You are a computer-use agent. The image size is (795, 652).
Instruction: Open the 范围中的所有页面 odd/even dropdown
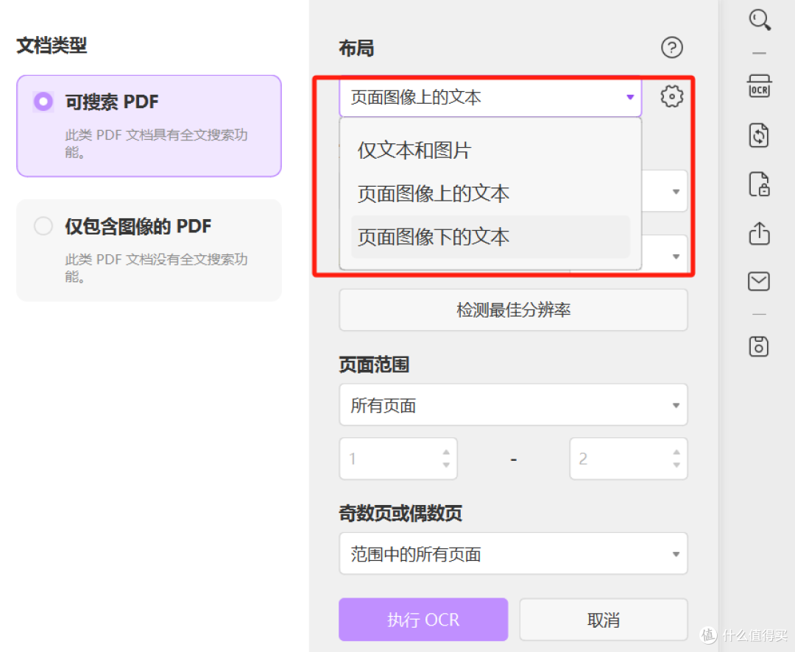tap(513, 554)
